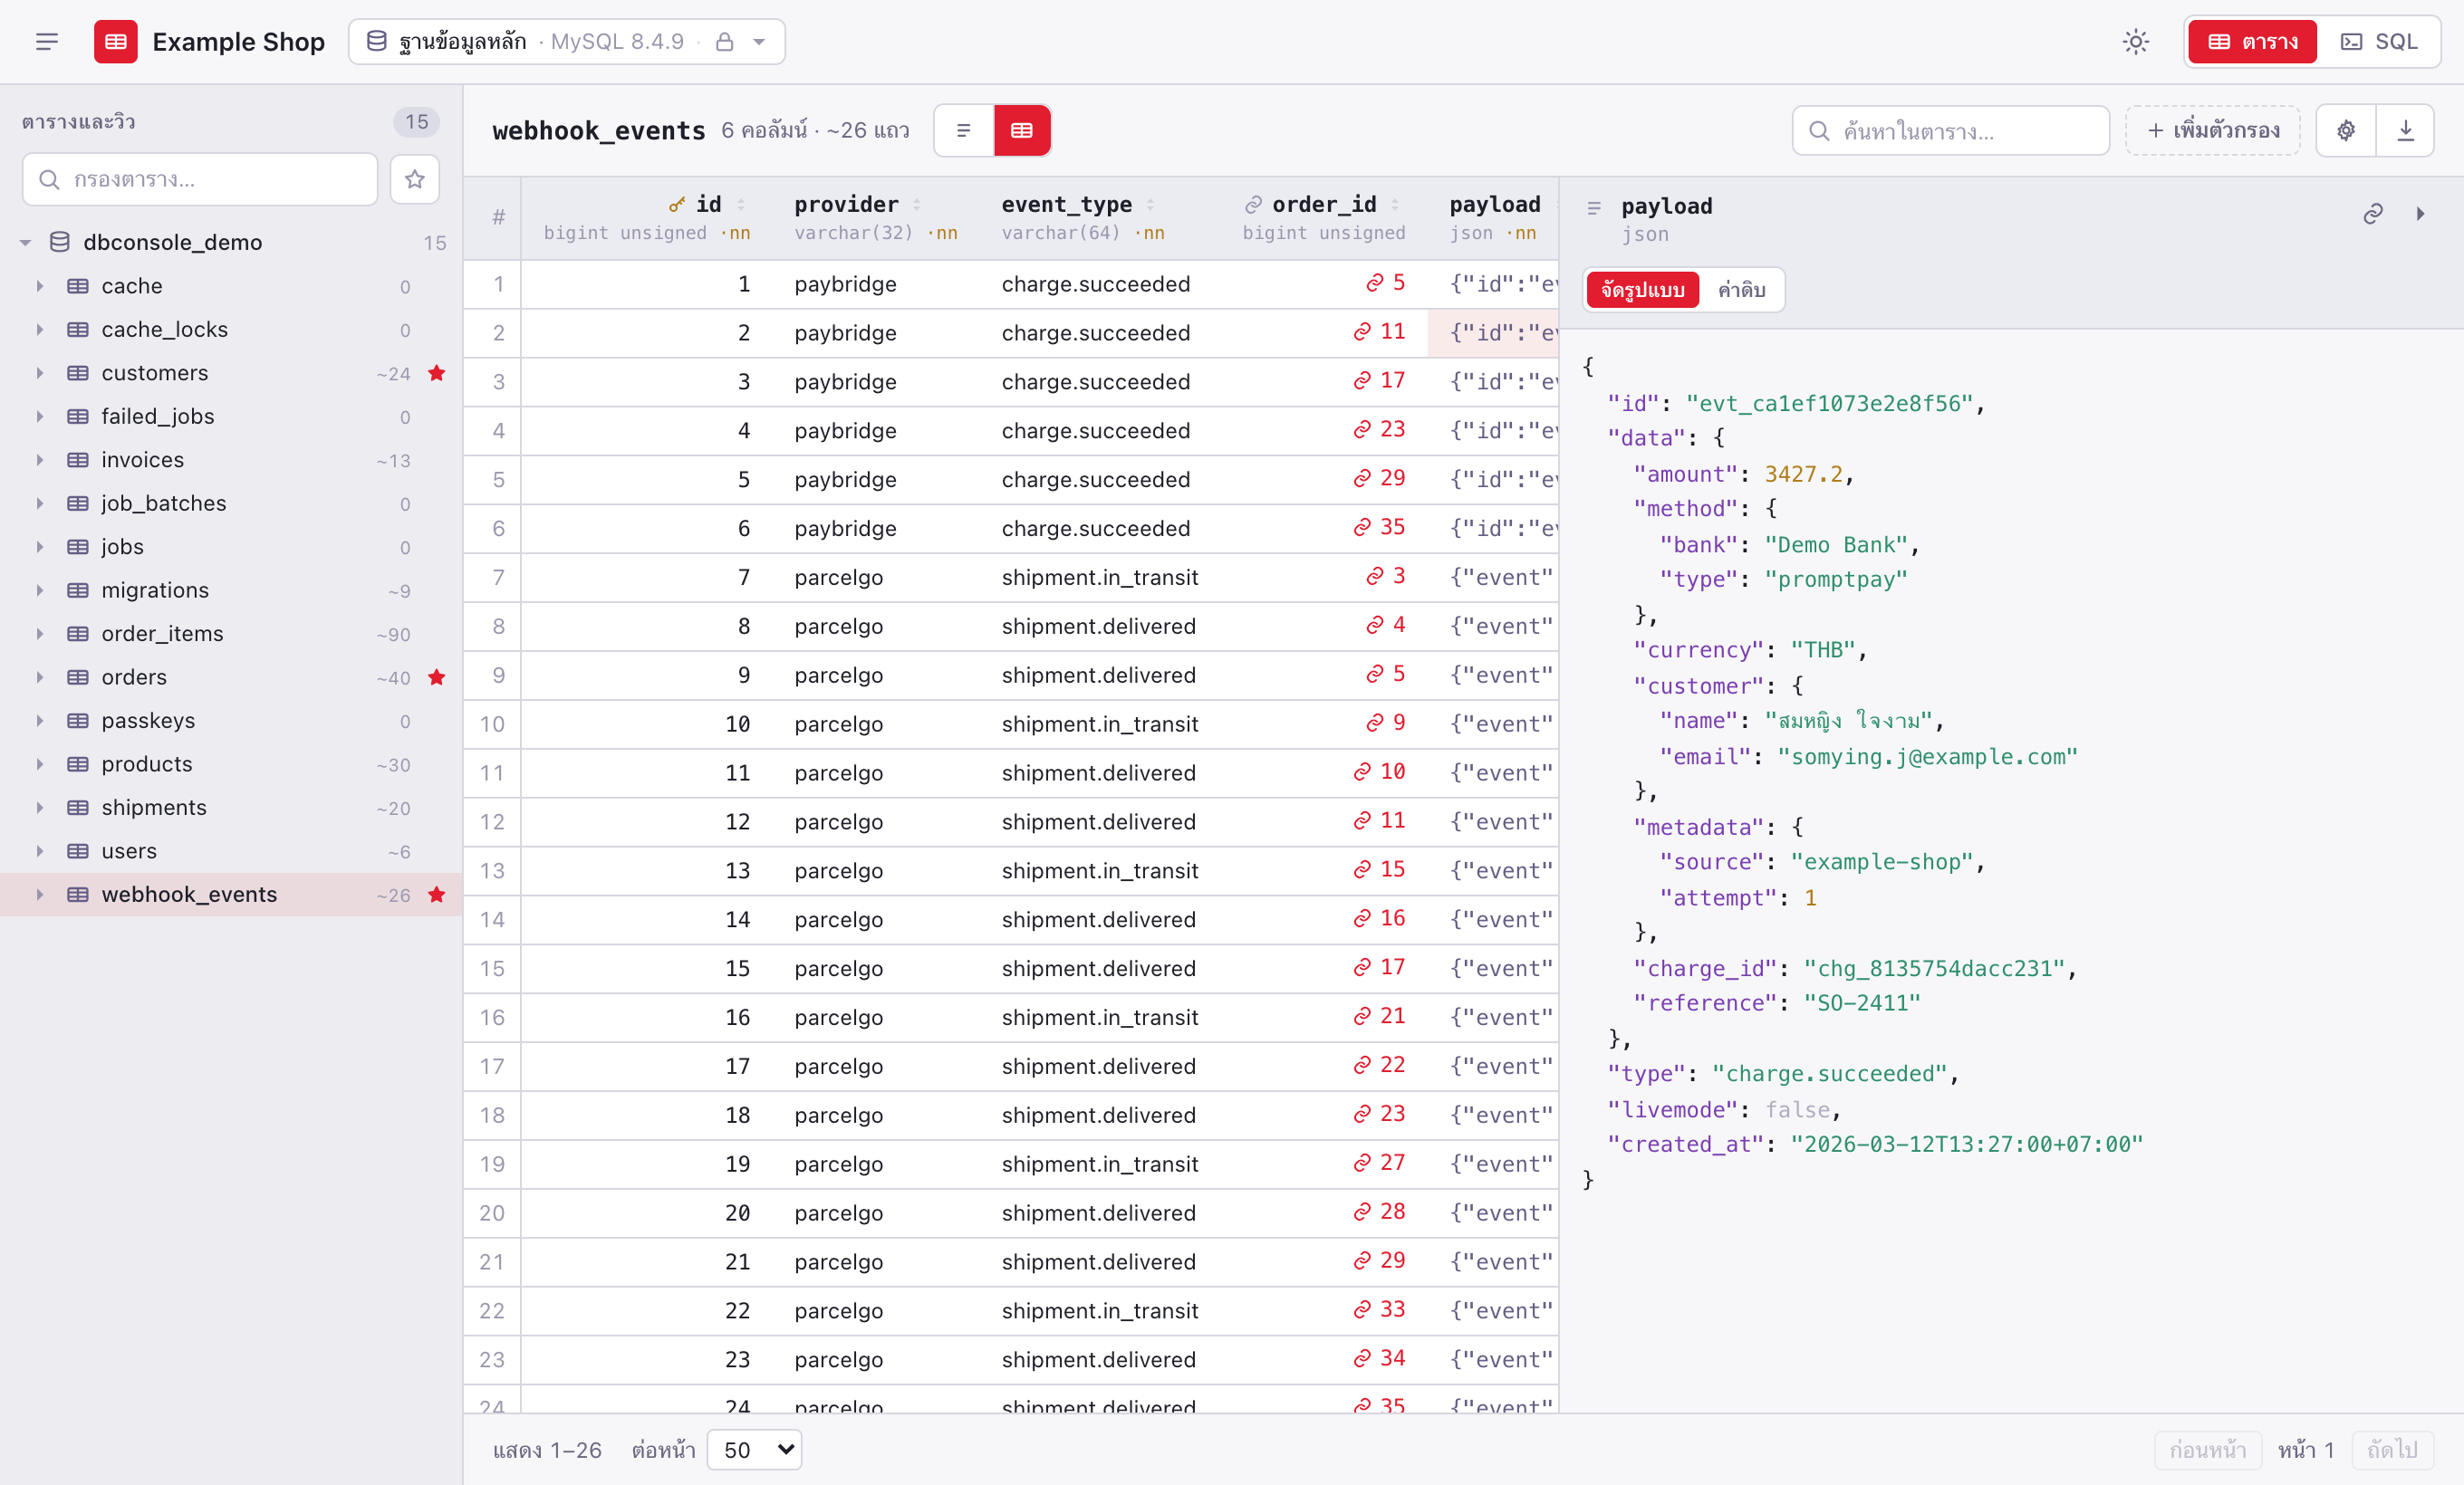Expand the shipments table node

pyautogui.click(x=40, y=808)
